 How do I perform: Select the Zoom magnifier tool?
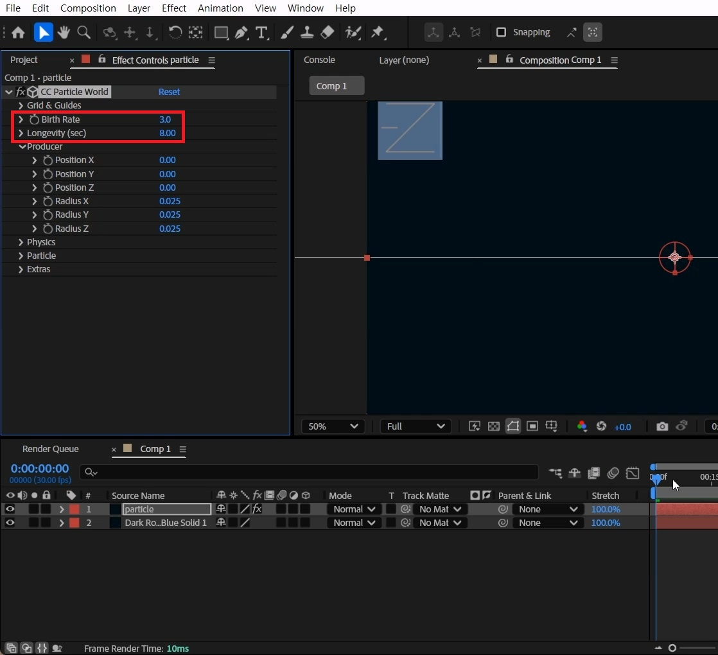pyautogui.click(x=83, y=33)
